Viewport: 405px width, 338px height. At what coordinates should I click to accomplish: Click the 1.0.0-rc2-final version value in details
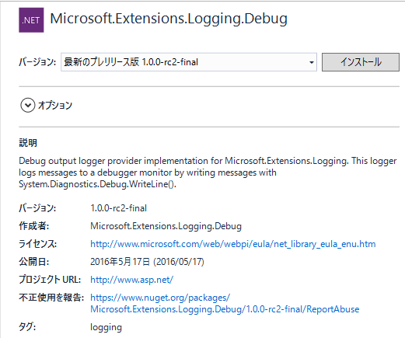click(118, 208)
